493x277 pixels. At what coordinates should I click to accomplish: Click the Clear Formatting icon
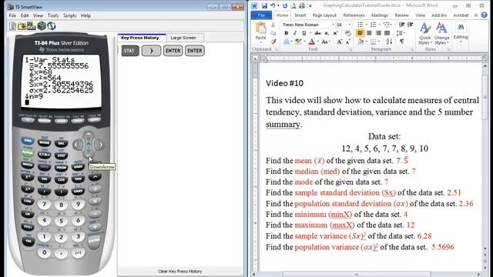click(x=347, y=33)
